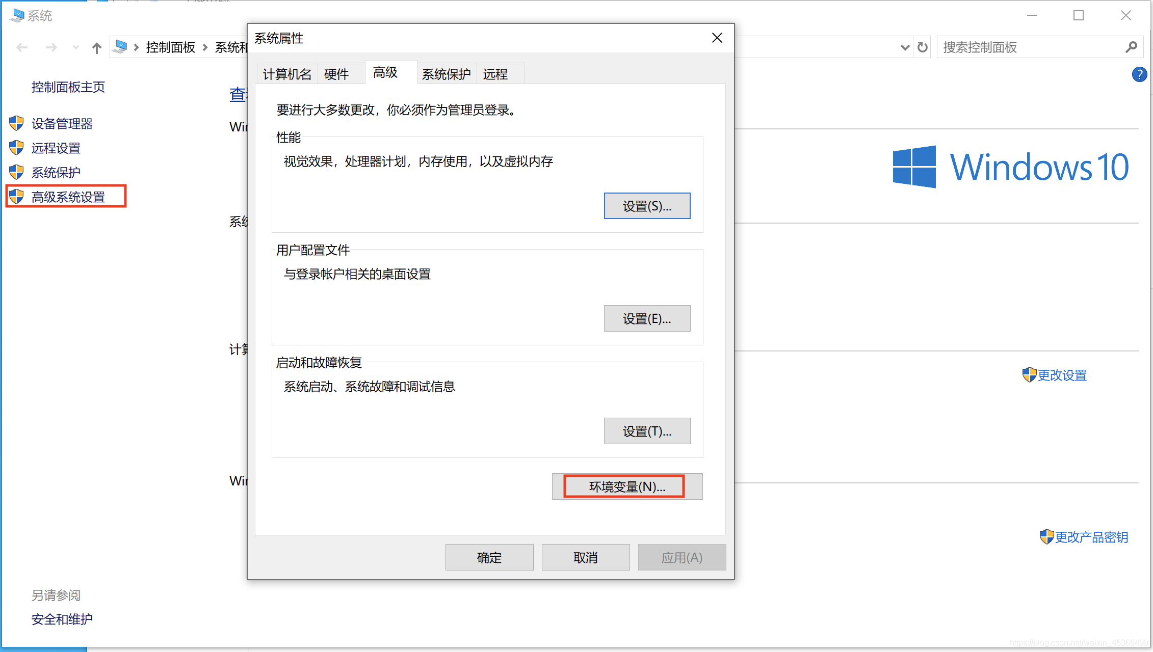This screenshot has height=652, width=1153.
Task: Click the search magnifier icon
Action: click(x=1131, y=47)
